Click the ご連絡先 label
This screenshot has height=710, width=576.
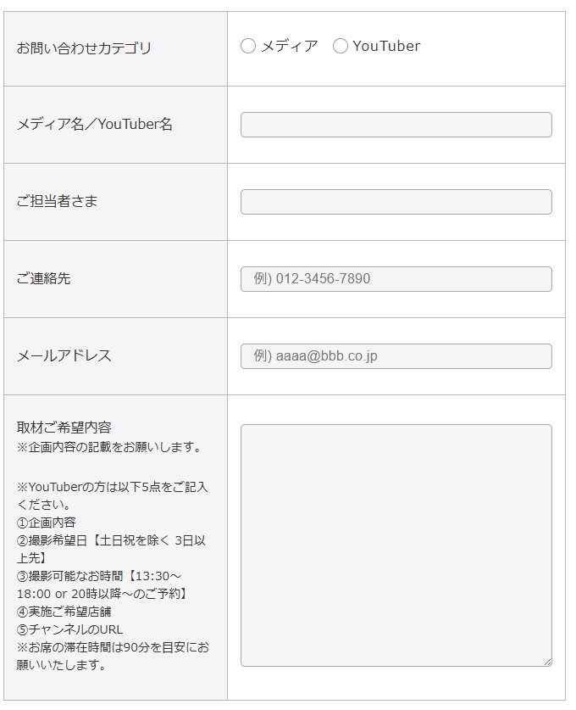click(43, 278)
